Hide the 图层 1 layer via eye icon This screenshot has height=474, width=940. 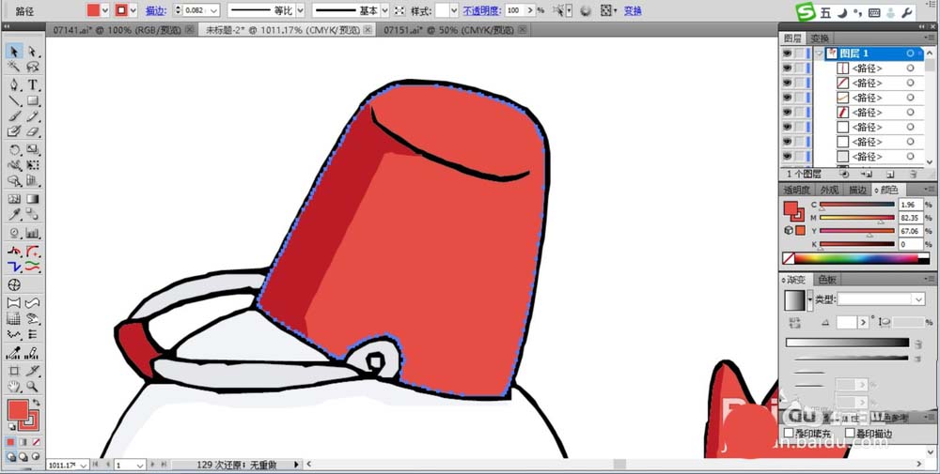pos(787,54)
